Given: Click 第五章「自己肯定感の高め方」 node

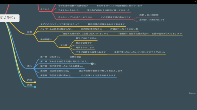Looking at the screenshot, I should (56, 75).
